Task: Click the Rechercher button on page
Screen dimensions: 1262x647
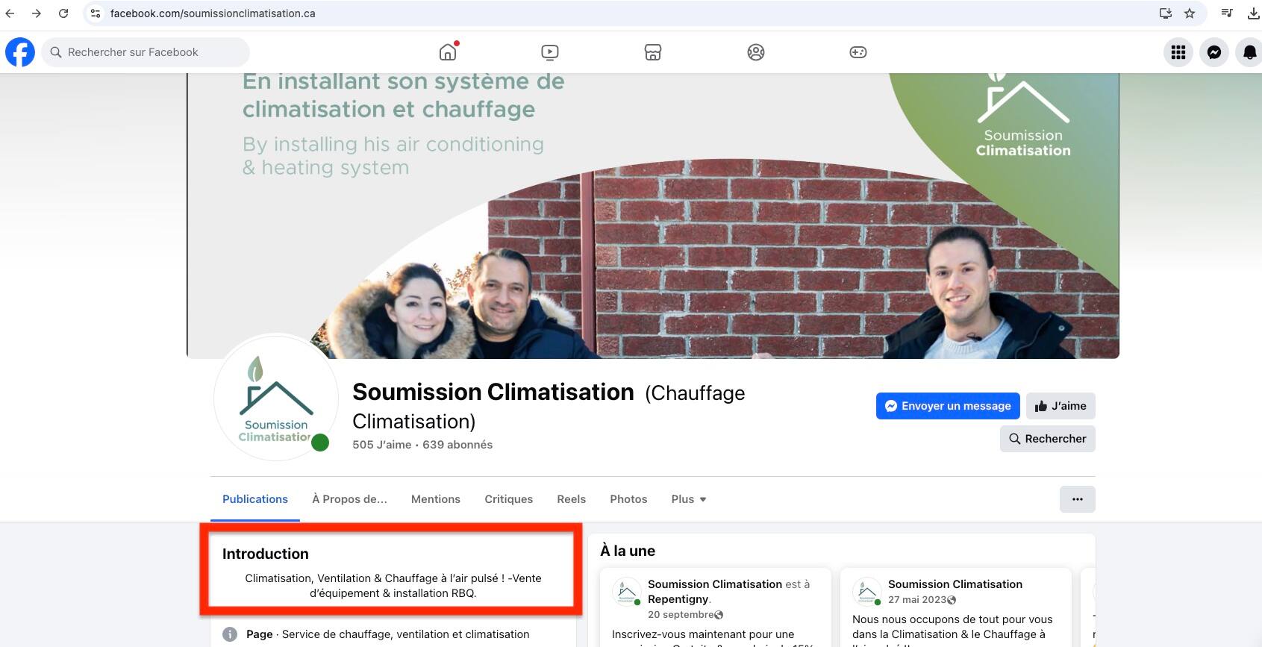Action: point(1047,439)
